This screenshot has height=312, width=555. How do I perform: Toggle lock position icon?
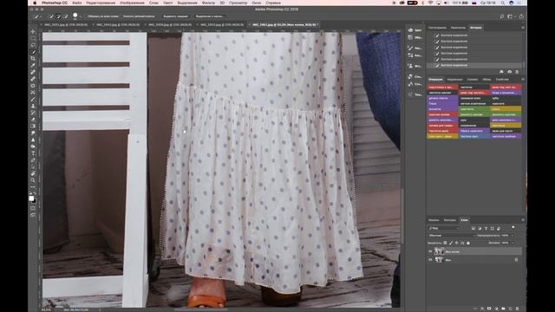click(x=457, y=243)
